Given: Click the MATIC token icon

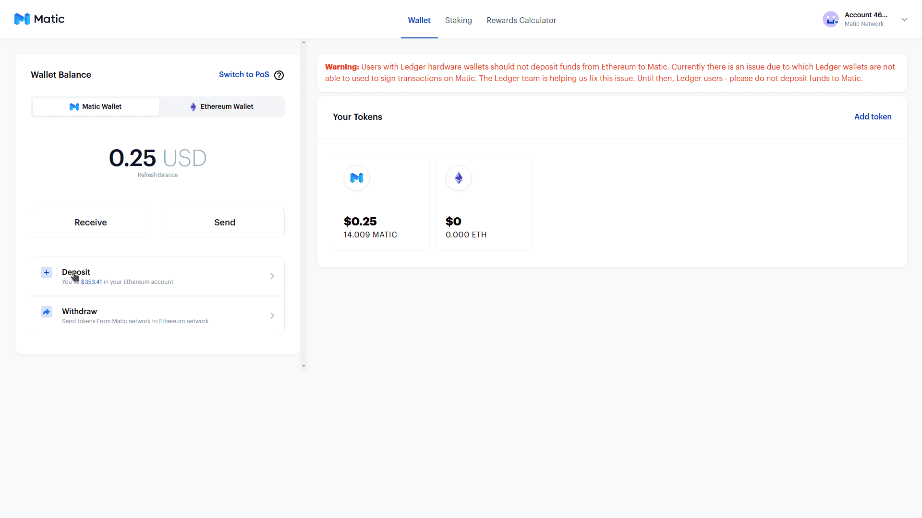Looking at the screenshot, I should [x=357, y=178].
